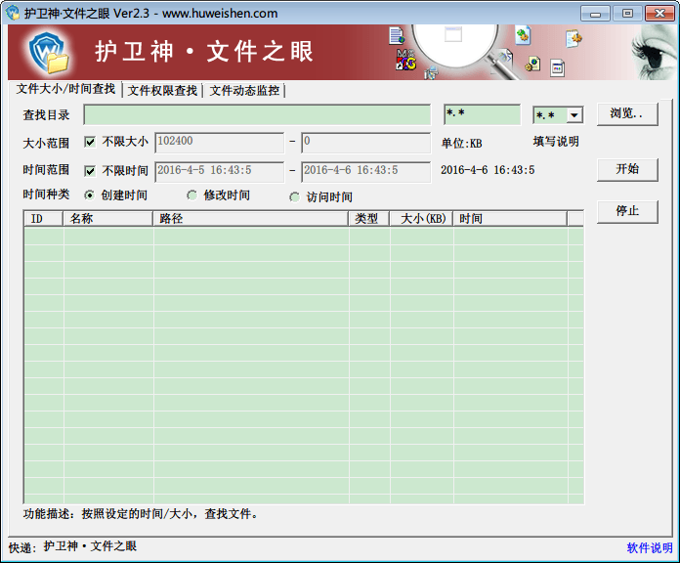Screen dimensions: 680x563
Task: Click the 开始 start button
Action: coord(627,170)
